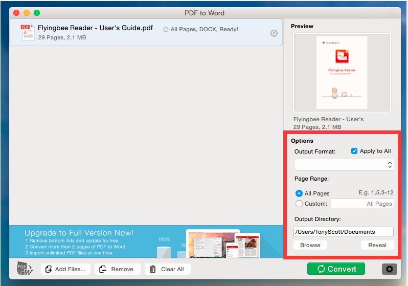Screen dimensions: 408x286
Task: Open the Output Format dropdown
Action: 344,165
